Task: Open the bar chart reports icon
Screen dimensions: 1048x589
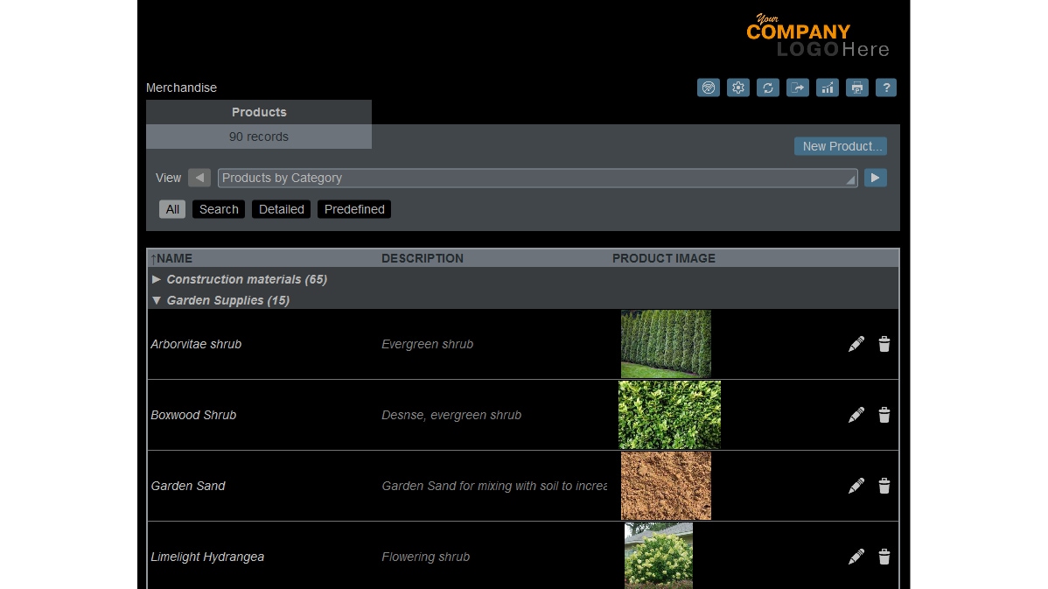Action: point(828,88)
